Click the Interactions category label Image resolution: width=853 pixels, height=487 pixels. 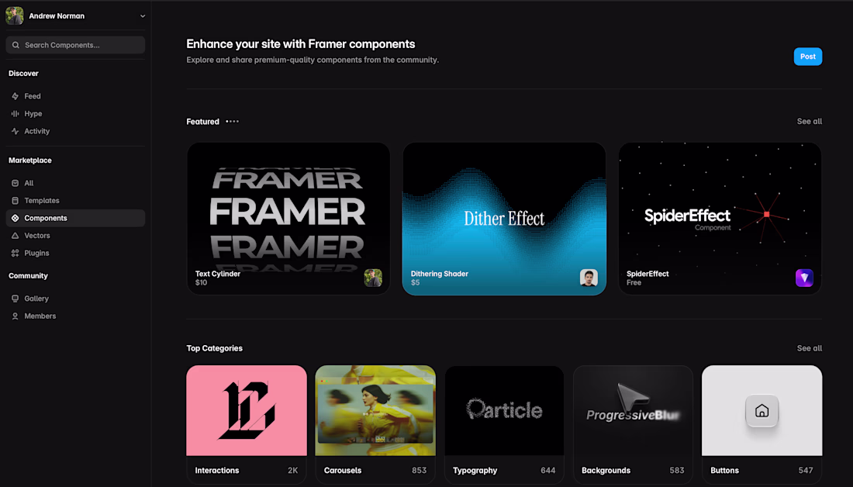[x=217, y=471]
